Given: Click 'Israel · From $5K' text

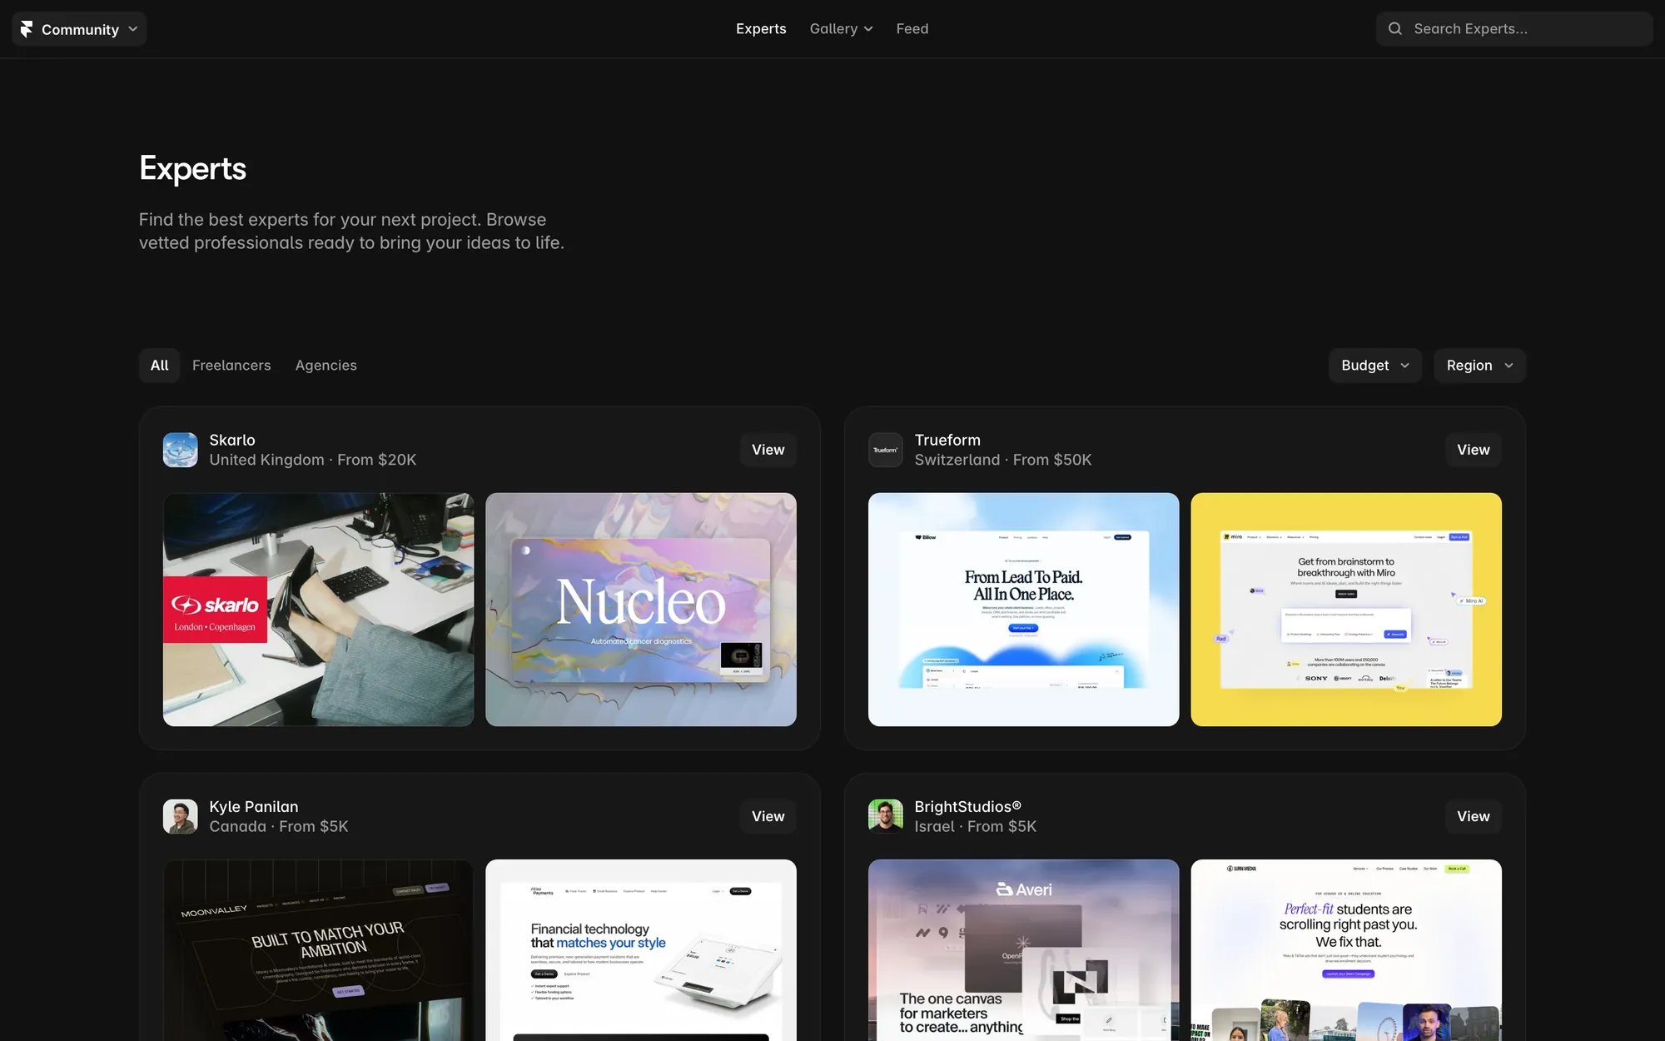Looking at the screenshot, I should tap(976, 827).
